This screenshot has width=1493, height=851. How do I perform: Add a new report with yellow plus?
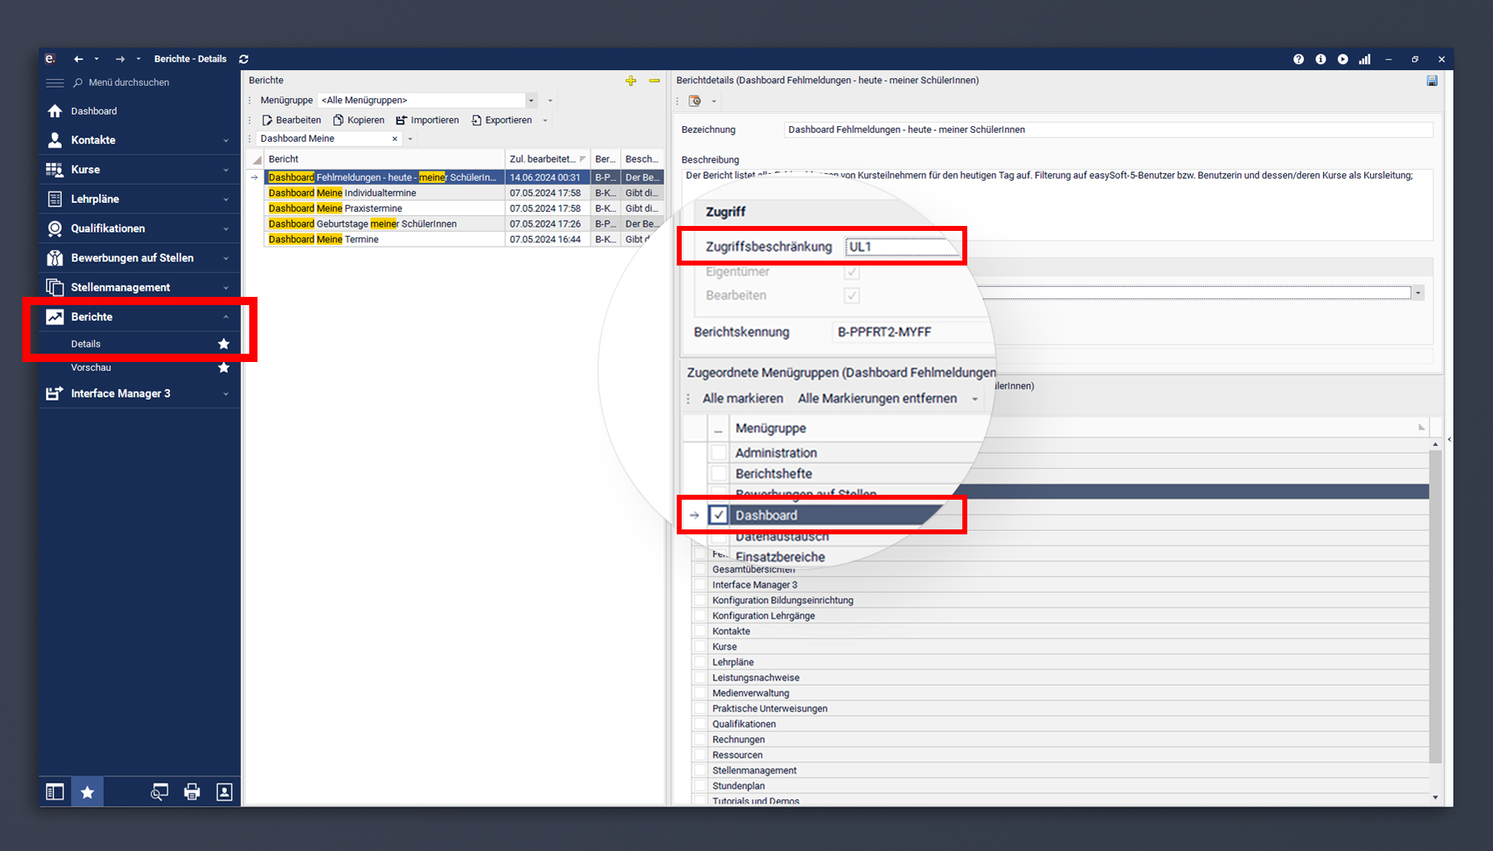click(631, 81)
